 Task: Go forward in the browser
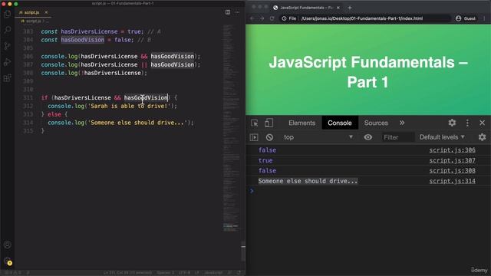[x=262, y=18]
